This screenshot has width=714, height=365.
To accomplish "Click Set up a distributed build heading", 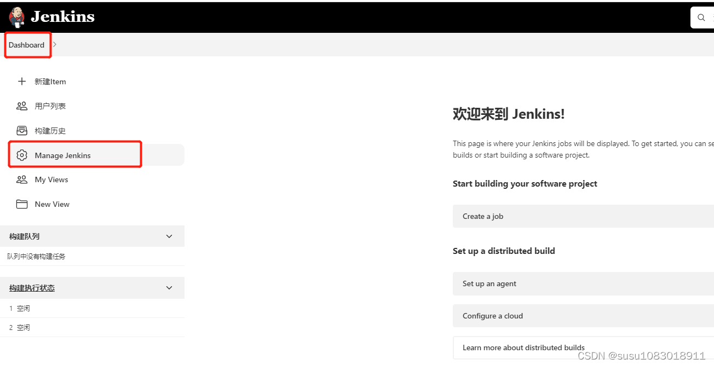I will pos(504,251).
